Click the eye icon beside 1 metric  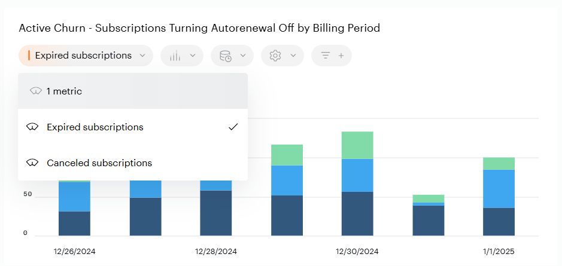click(35, 91)
